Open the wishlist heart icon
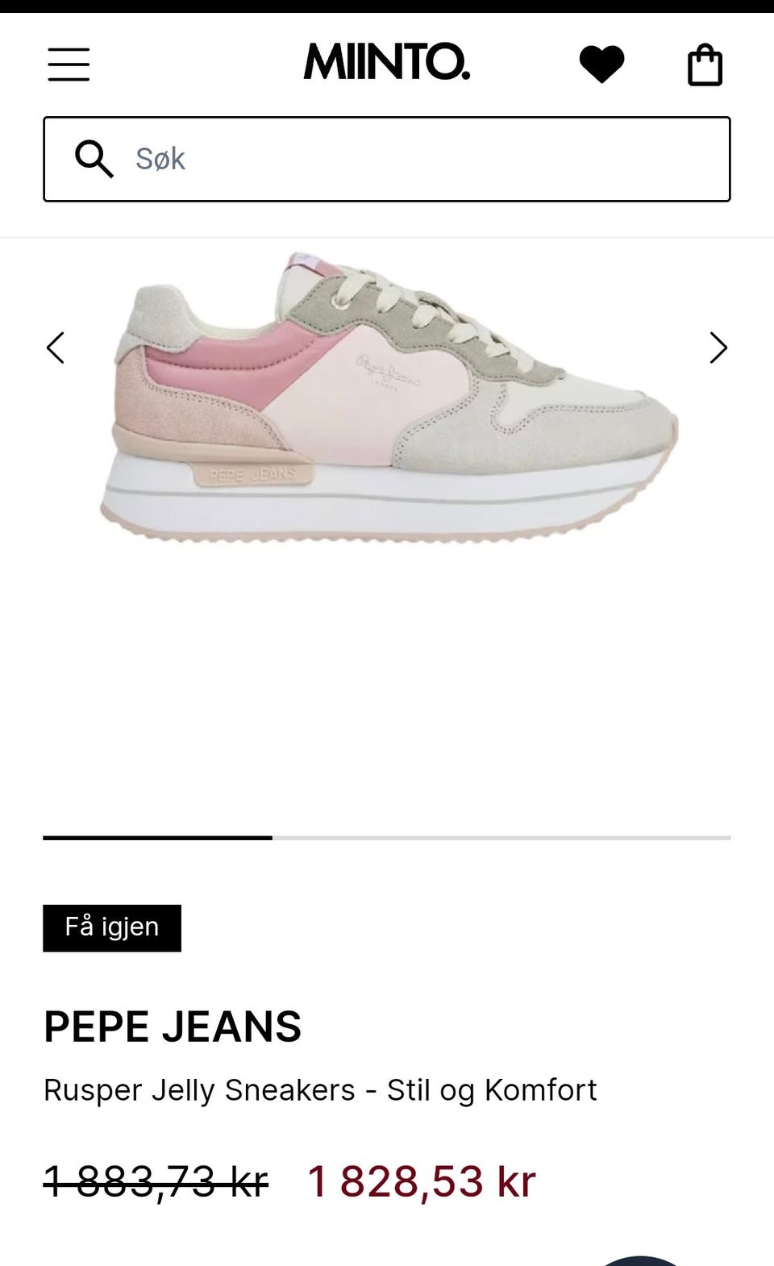 [x=602, y=65]
